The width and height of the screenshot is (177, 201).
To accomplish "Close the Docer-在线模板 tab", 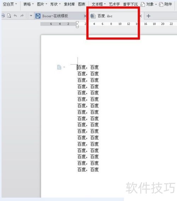I will coord(85,16).
